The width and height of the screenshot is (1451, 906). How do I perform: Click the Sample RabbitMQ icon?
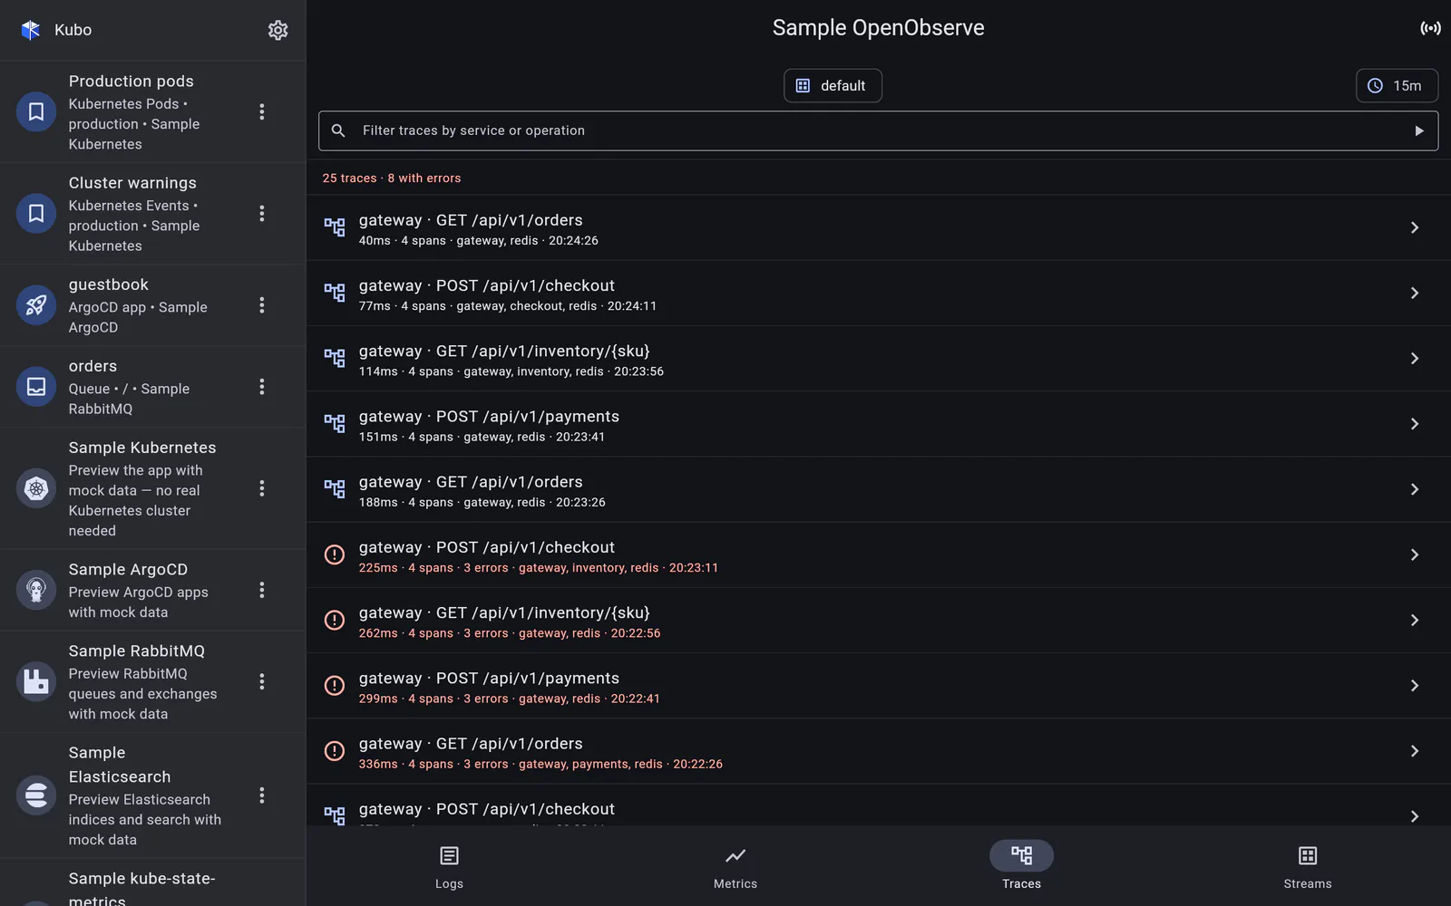click(x=36, y=681)
